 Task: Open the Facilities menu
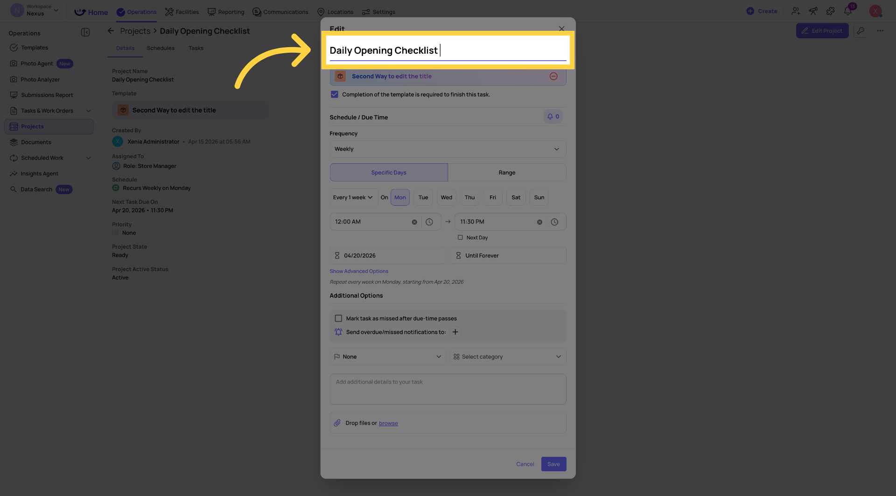tap(182, 12)
